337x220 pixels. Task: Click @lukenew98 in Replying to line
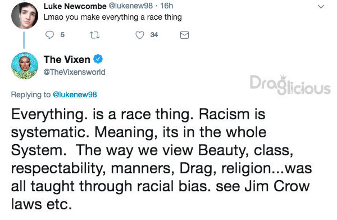tap(75, 95)
